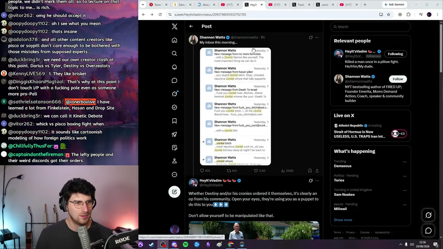This screenshot has height=249, width=443.
Task: Open Grok floating button at bottom right
Action: 428,215
